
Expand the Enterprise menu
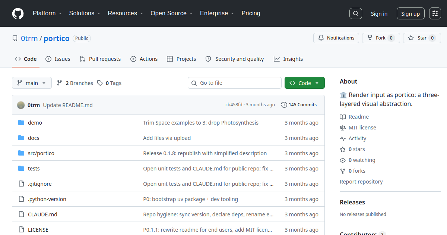pyautogui.click(x=217, y=13)
